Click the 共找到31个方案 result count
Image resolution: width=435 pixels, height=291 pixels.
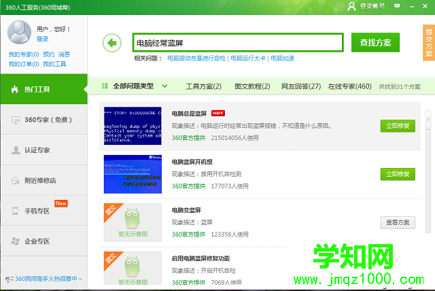click(400, 87)
